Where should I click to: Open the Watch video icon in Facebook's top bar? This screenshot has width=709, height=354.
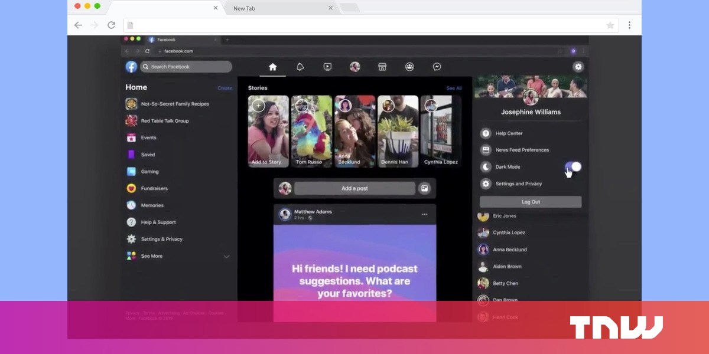pyautogui.click(x=327, y=67)
